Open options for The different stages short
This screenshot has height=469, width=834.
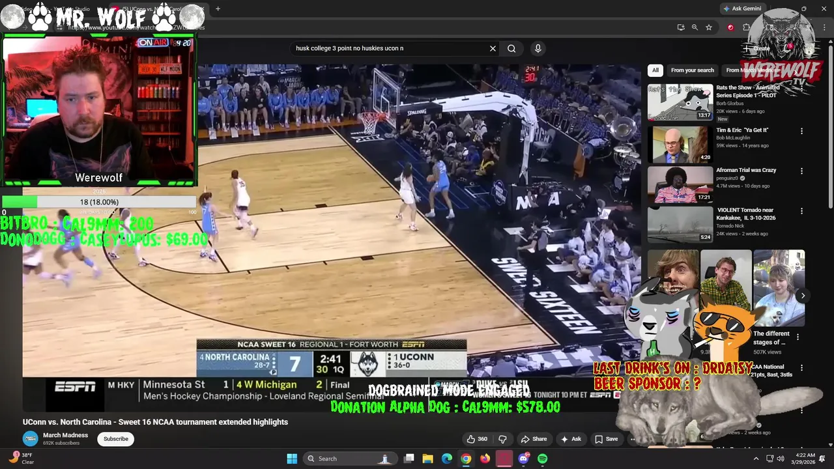pyautogui.click(x=798, y=337)
